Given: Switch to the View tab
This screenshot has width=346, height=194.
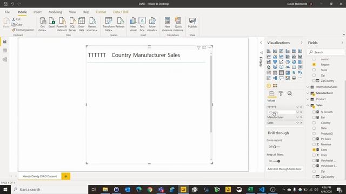Looking at the screenshot, I should point(72,12).
